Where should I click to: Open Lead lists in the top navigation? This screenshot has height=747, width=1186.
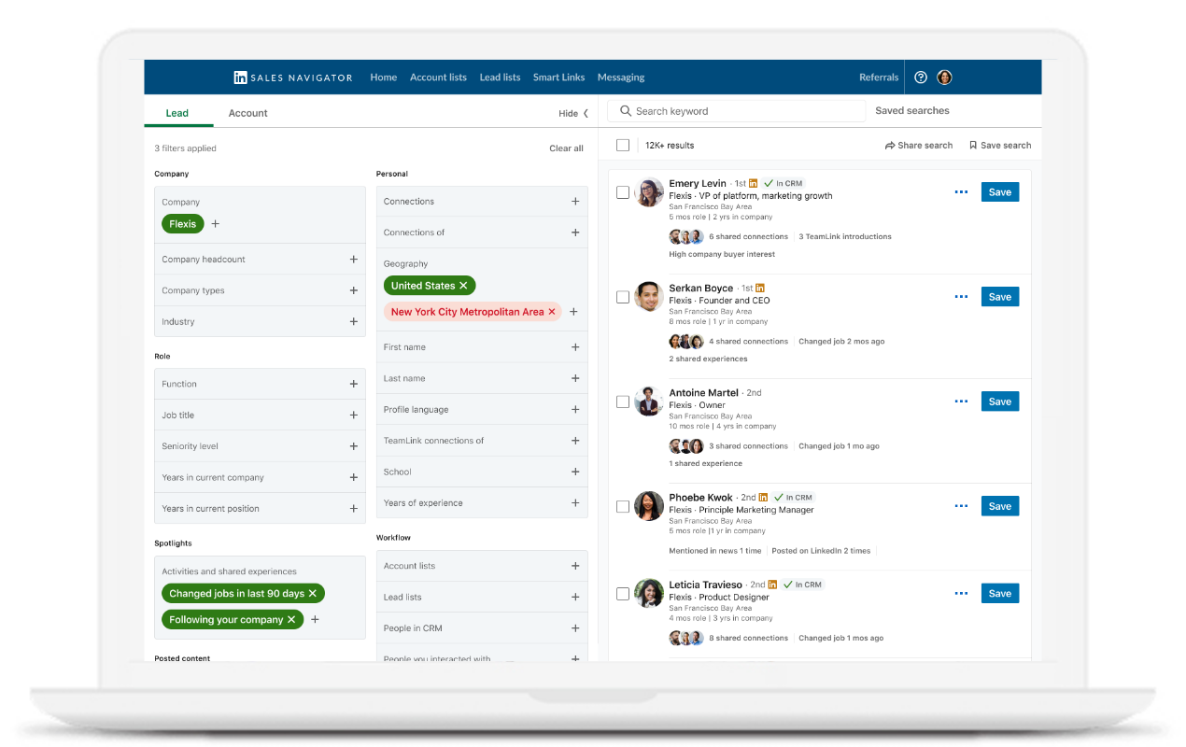click(x=500, y=78)
